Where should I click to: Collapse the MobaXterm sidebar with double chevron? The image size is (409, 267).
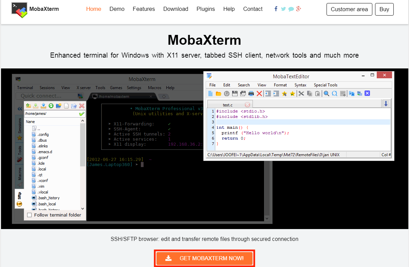(19, 109)
